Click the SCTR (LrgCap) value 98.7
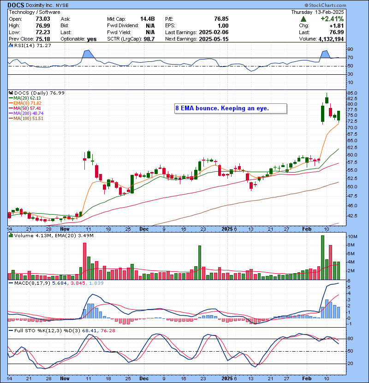Screen dimensions: 369x383 tap(149, 39)
